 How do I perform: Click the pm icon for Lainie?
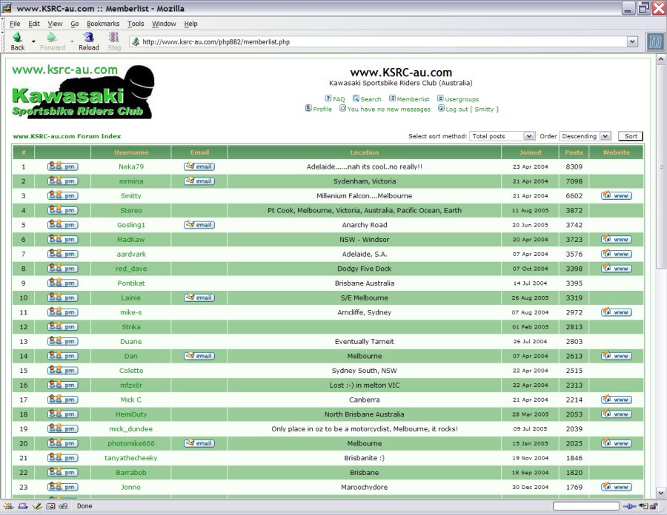[x=63, y=297]
